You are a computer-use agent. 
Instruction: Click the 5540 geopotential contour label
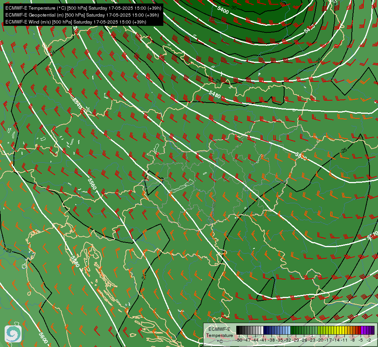[x=77, y=103]
